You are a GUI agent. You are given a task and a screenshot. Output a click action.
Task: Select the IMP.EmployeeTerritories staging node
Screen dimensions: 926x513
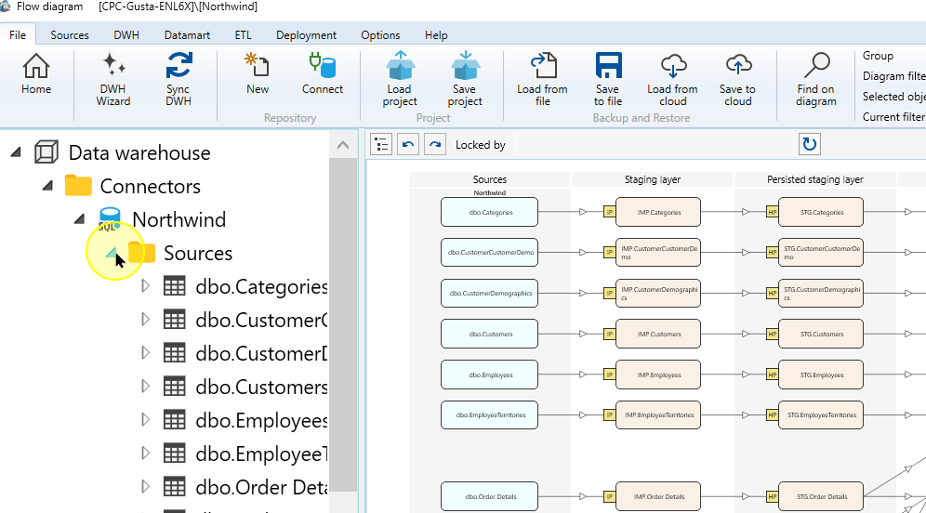[658, 415]
